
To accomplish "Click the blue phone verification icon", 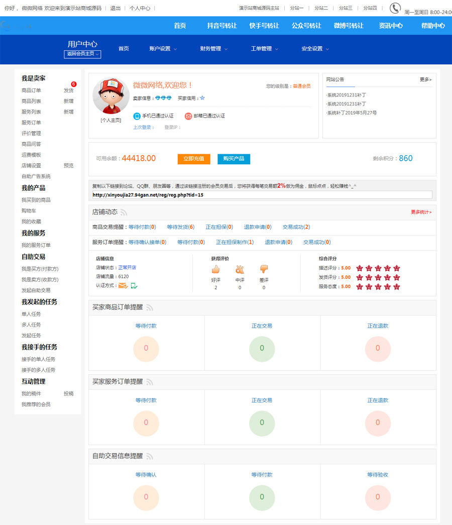I will tap(137, 116).
